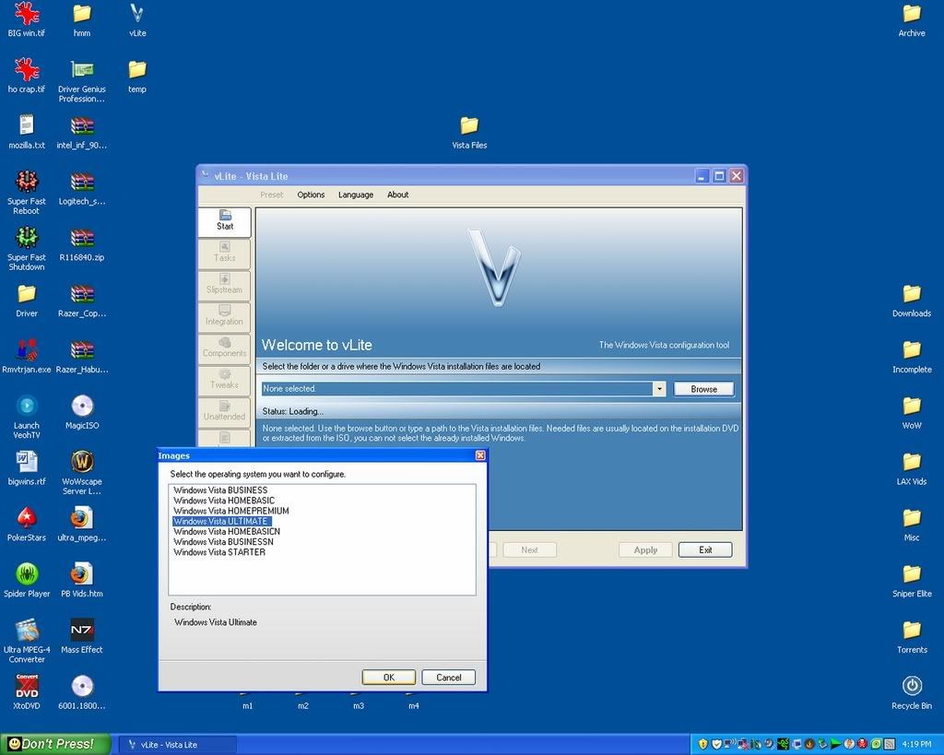Viewport: 944px width, 755px height.
Task: Select Windows Vista HOMEPREMIUM in list
Action: [x=231, y=511]
